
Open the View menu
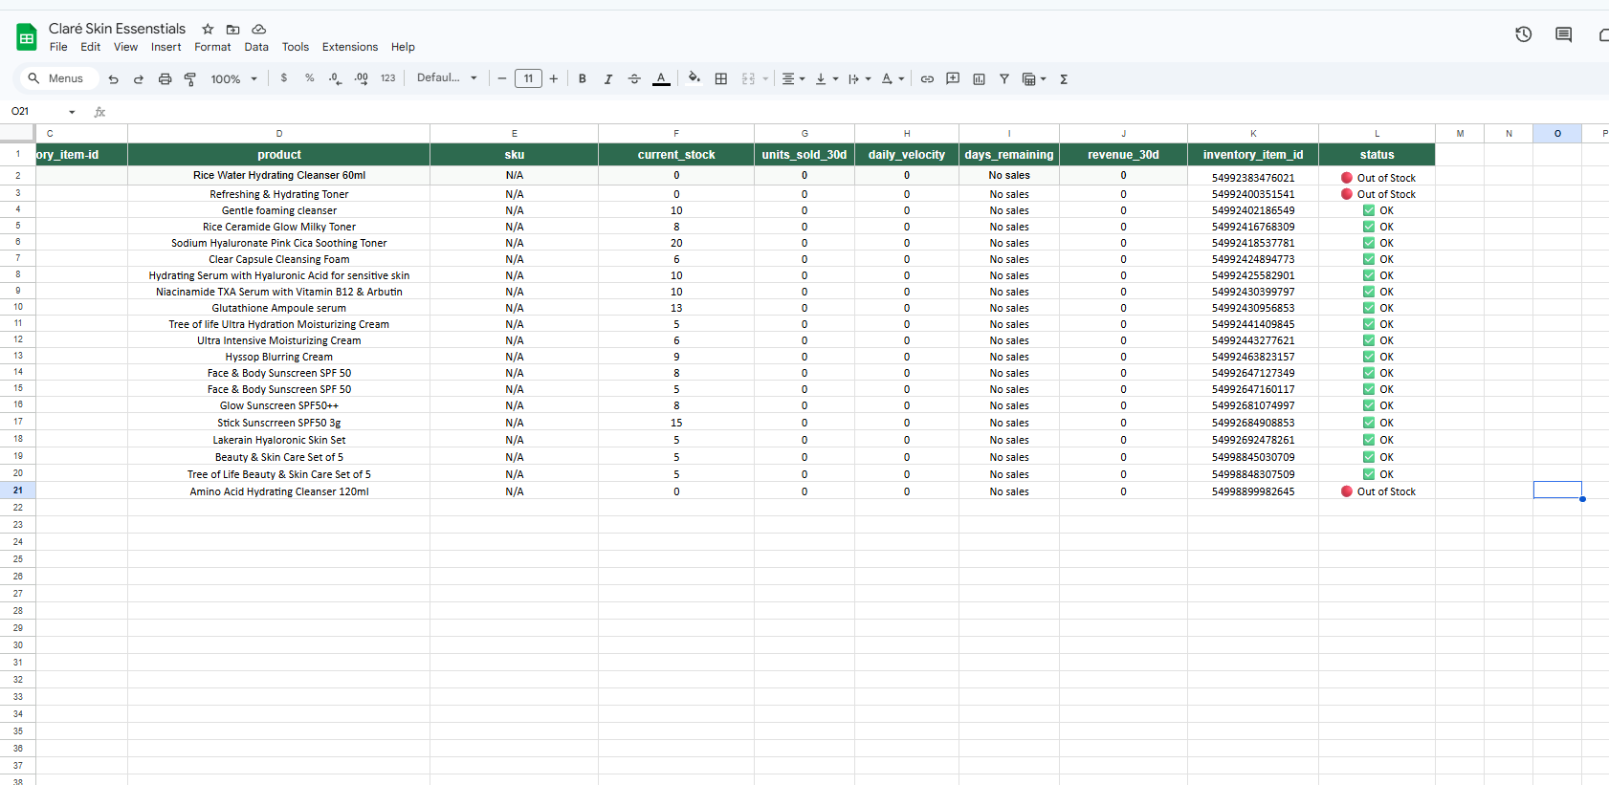click(125, 47)
